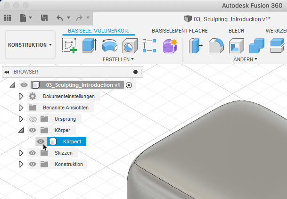
Task: Toggle visibility of the 03_Sculpting_Introduction v1 component
Action: [24, 85]
